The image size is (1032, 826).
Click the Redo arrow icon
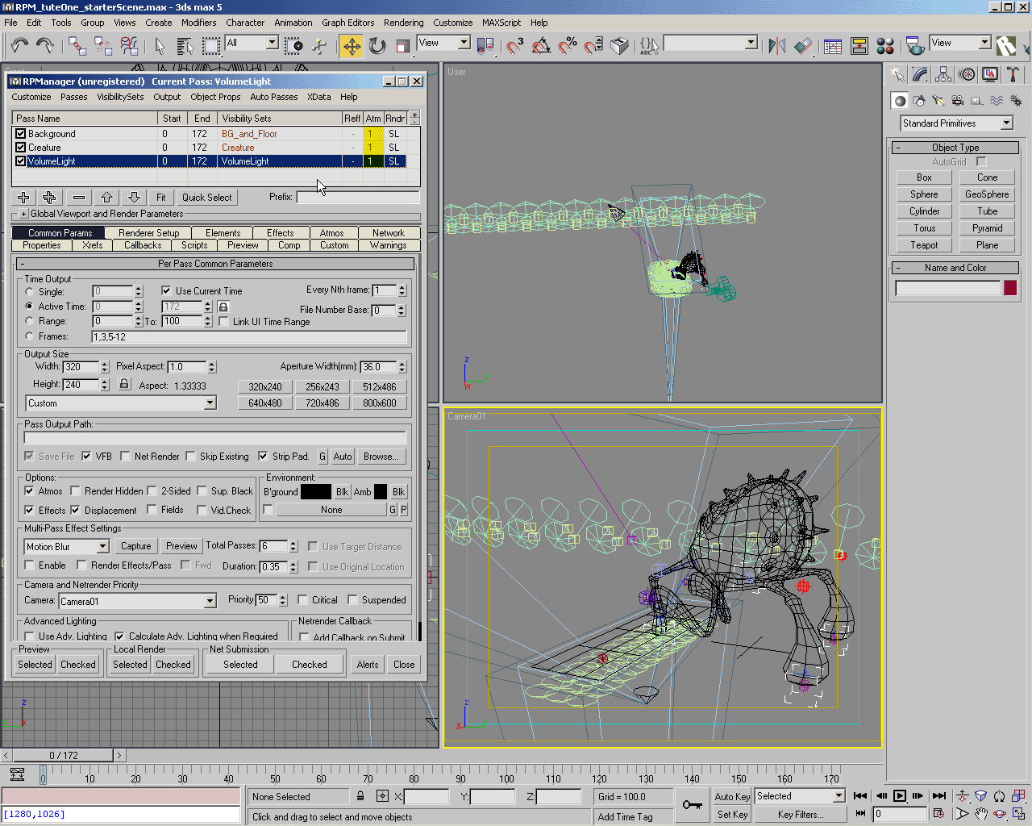coord(45,45)
